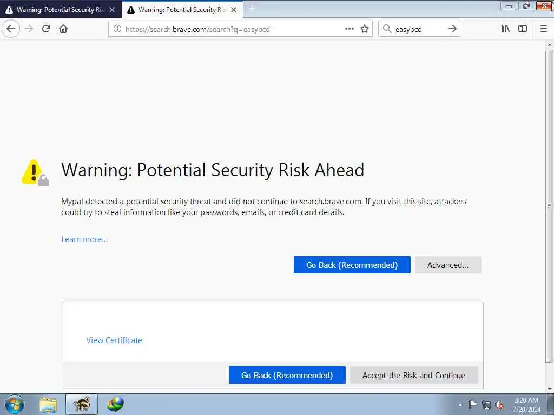Screen dimensions: 554x415
Task: Restore down the browser window
Action: 526,6
